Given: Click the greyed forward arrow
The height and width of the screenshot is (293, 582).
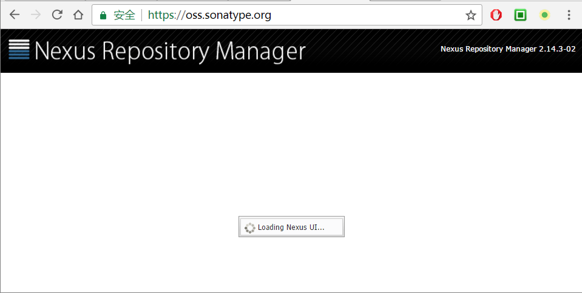Looking at the screenshot, I should coord(36,15).
